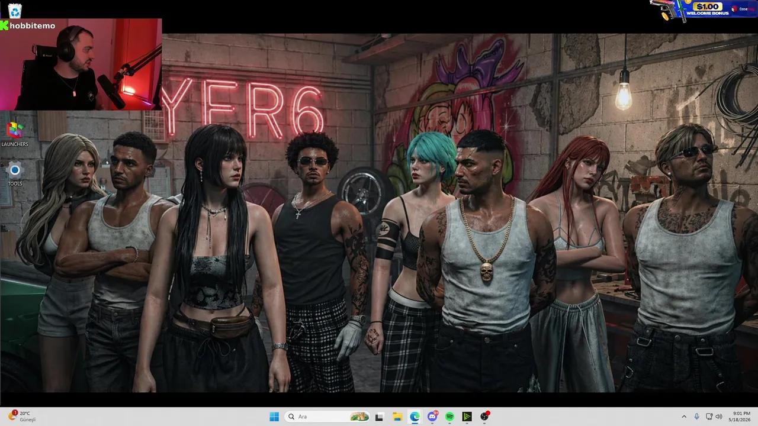Open File Explorer from the taskbar
The image size is (758, 426).
[x=397, y=417]
